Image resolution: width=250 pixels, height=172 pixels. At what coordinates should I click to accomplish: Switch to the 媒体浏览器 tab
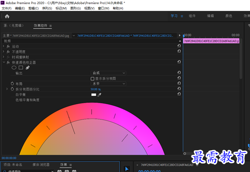(x=41, y=164)
